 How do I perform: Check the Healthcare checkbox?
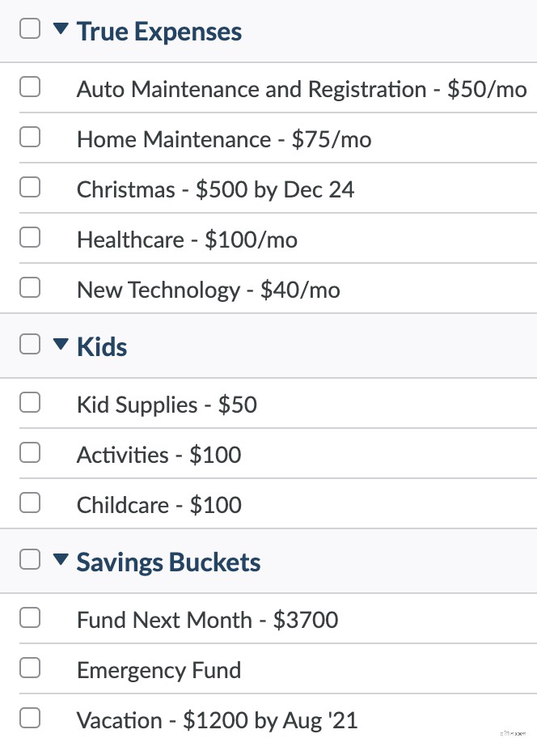click(29, 237)
